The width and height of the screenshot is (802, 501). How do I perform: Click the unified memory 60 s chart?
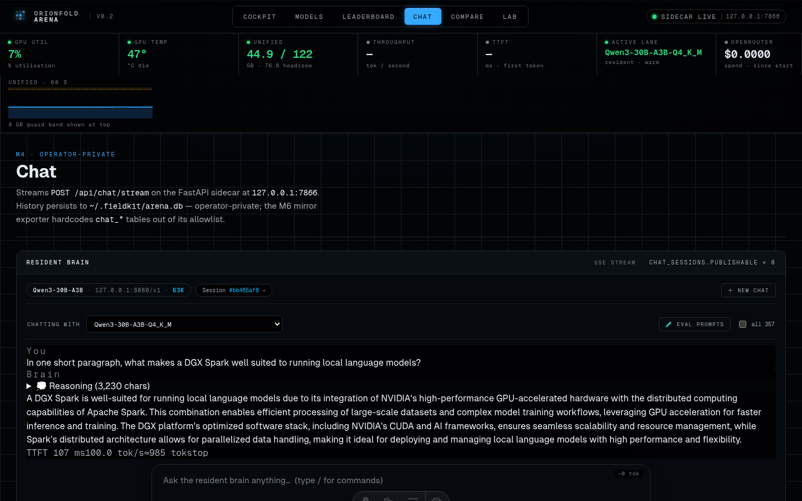[x=80, y=103]
